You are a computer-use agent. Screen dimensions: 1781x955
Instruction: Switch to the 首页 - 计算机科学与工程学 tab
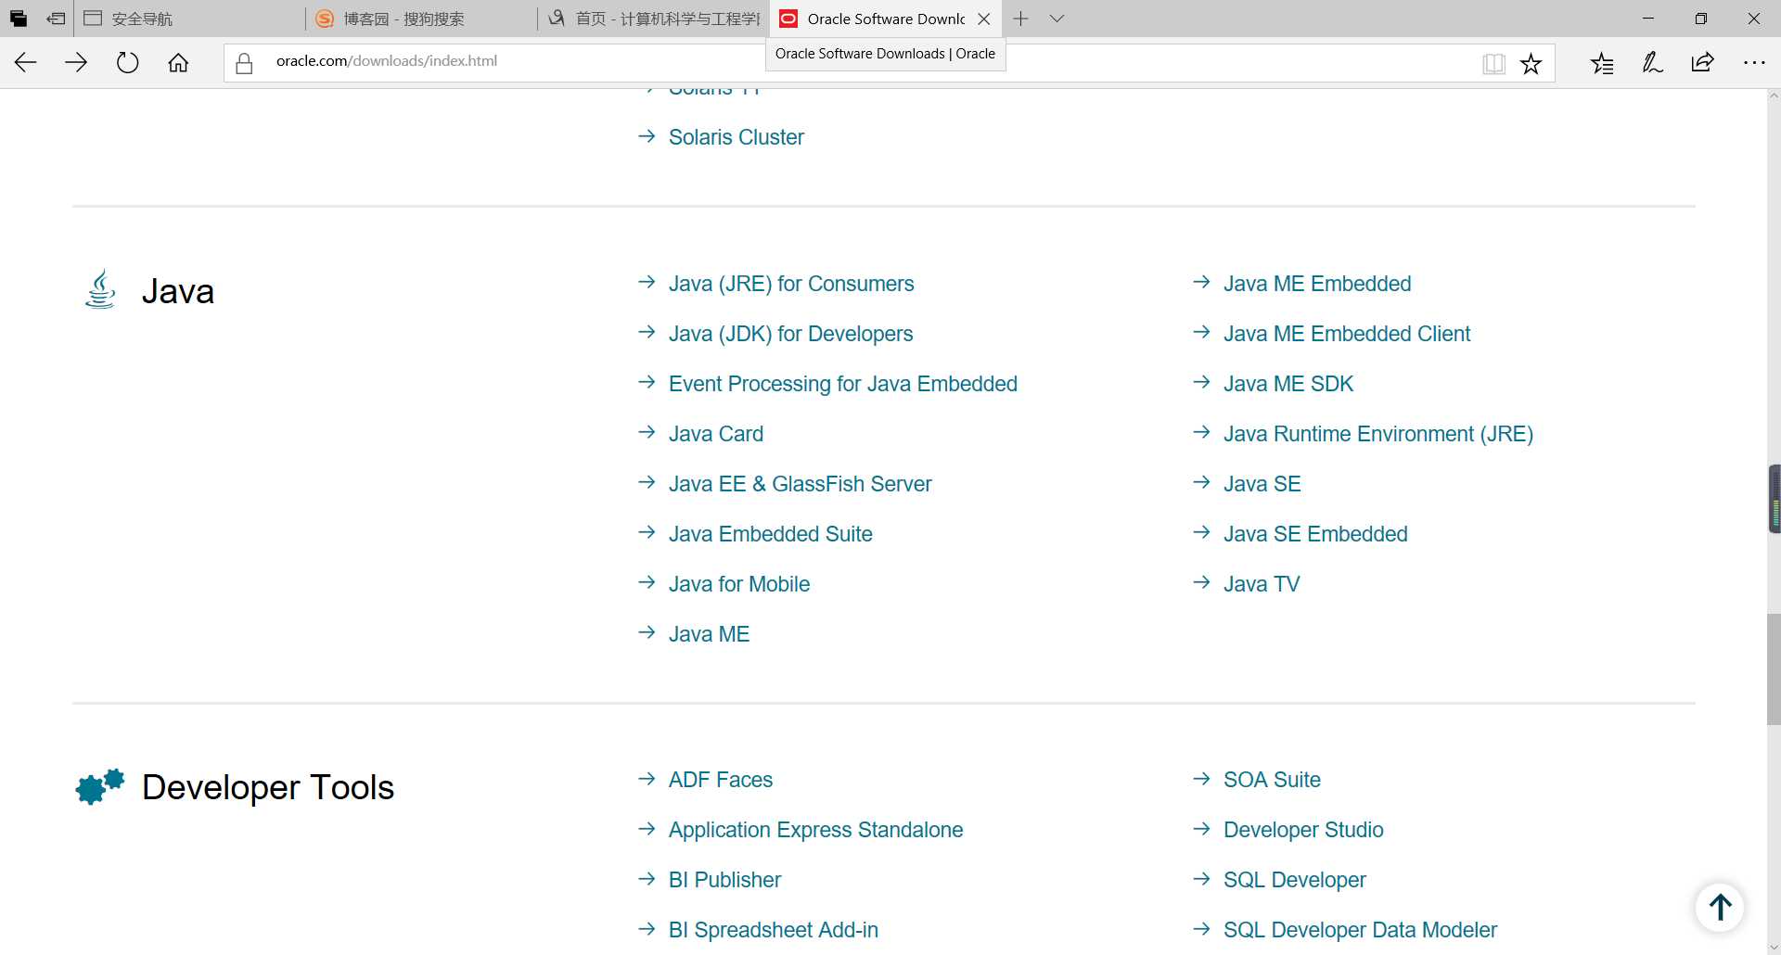[653, 19]
